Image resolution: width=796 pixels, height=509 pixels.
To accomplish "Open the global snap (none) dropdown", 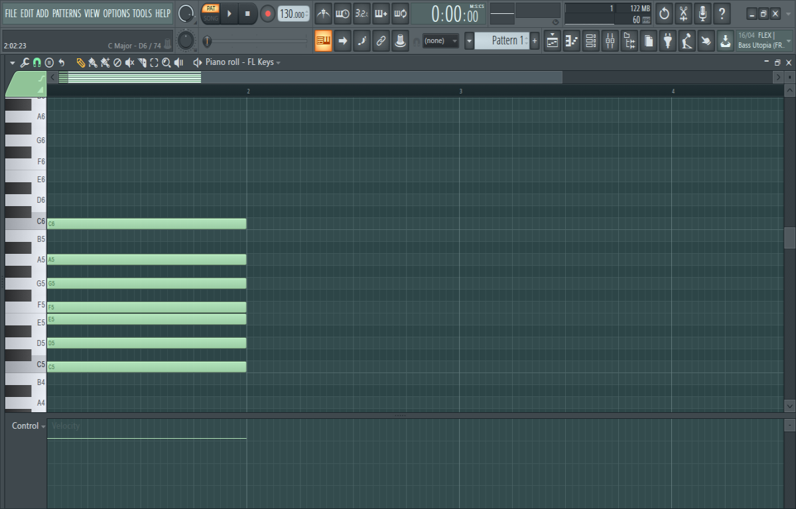I will [441, 40].
